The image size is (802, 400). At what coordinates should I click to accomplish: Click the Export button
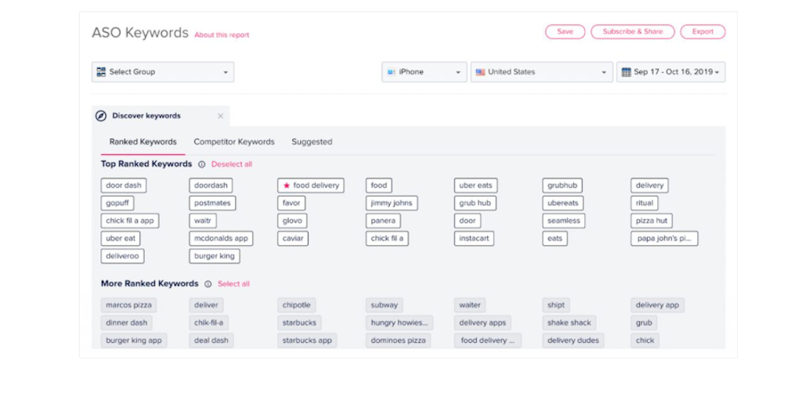703,32
